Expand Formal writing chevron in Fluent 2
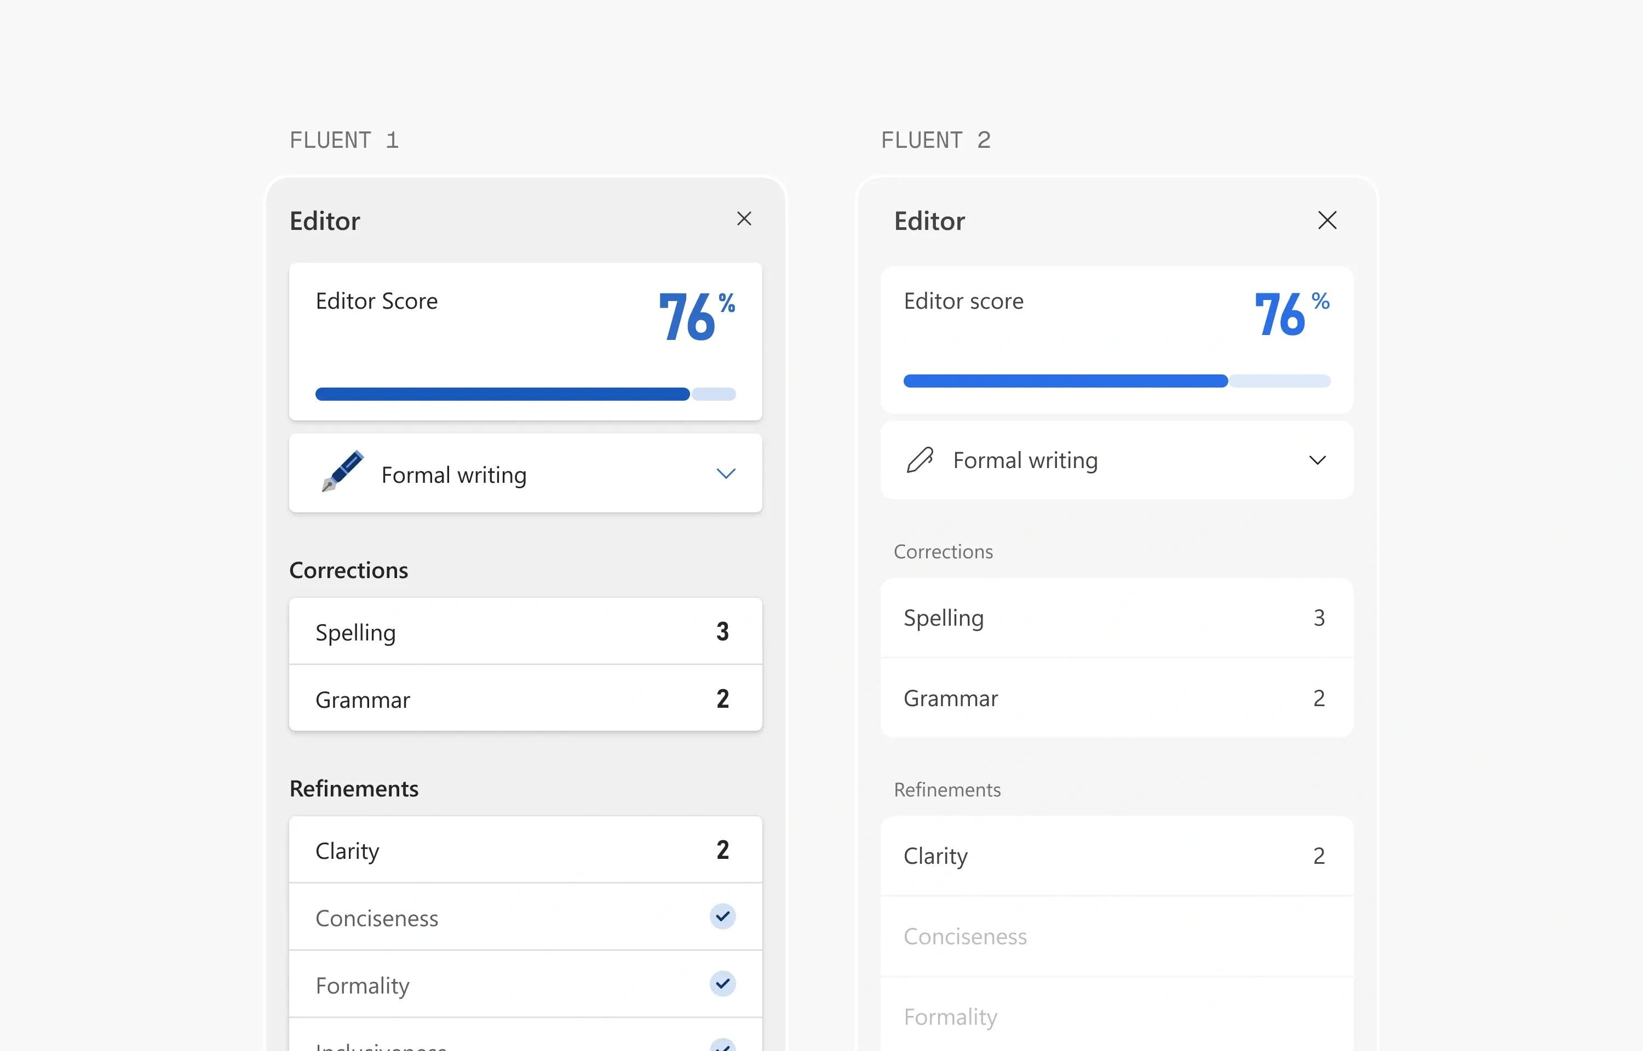 [1317, 460]
